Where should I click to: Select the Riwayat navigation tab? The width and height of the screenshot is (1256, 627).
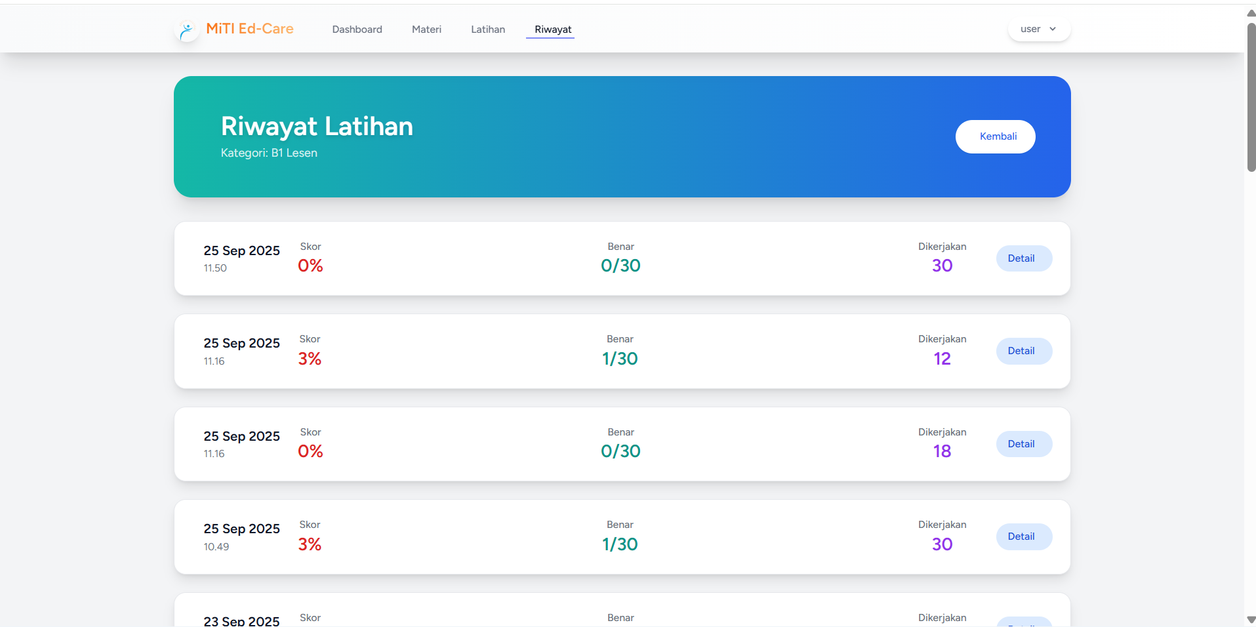552,30
